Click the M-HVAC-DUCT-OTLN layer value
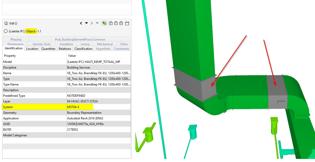 (82, 101)
